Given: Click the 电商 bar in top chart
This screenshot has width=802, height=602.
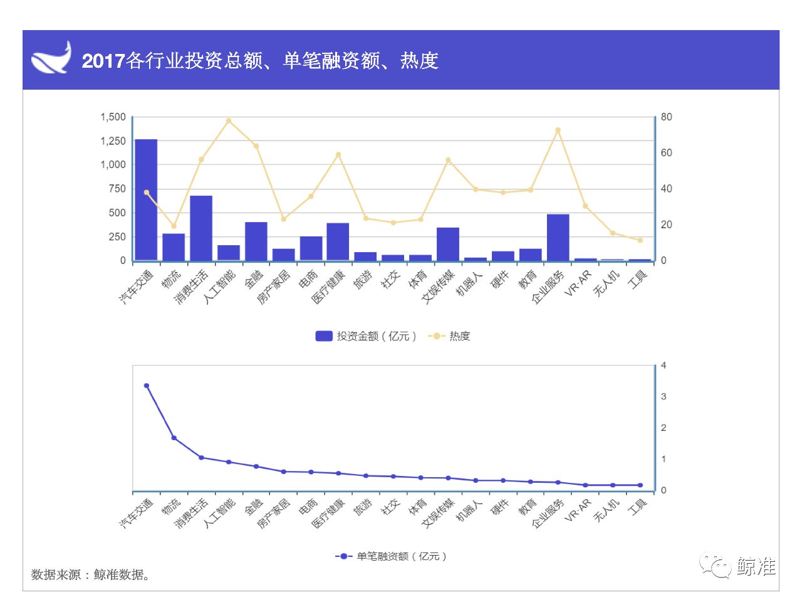Looking at the screenshot, I should pyautogui.click(x=311, y=248).
